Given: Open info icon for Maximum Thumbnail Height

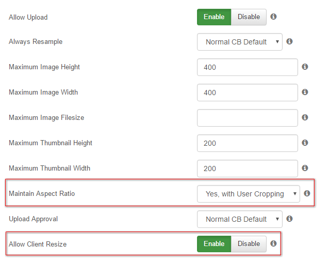Looking at the screenshot, I should (x=305, y=143).
